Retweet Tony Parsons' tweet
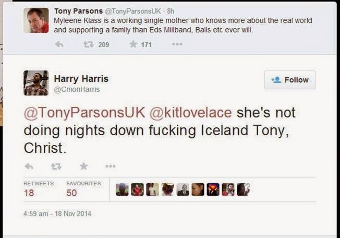Screen dimensions: 340x238 (89, 44)
